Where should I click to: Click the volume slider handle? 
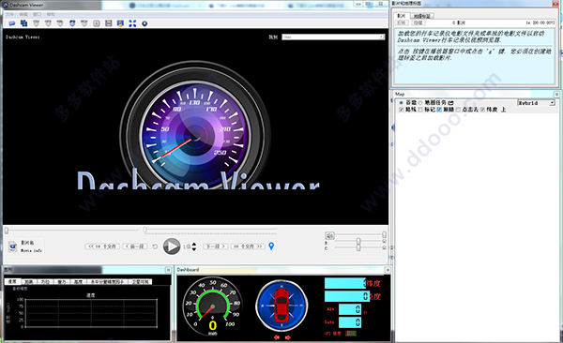384,234
